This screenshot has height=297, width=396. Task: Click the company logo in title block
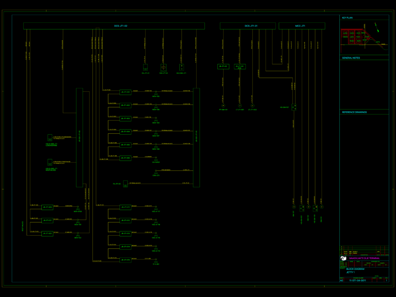pos(343,258)
